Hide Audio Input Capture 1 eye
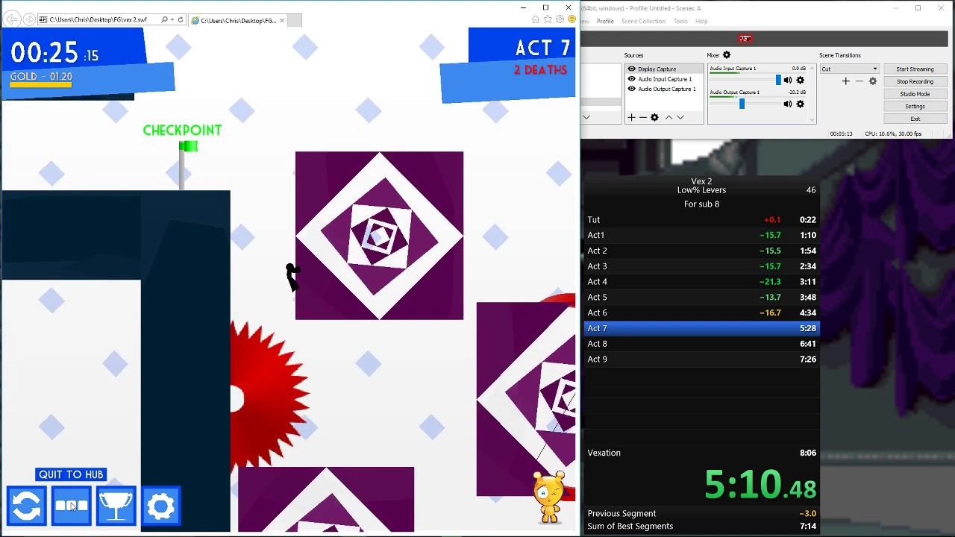This screenshot has width=955, height=537. (631, 79)
